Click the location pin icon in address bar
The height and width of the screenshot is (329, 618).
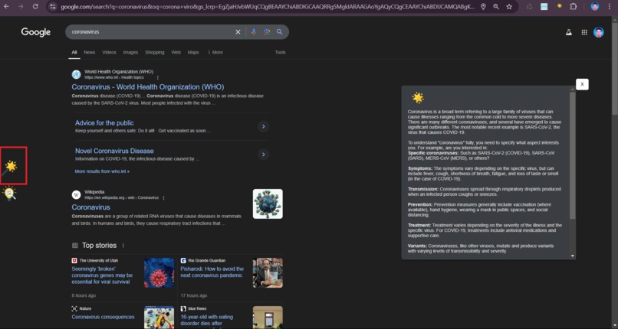tap(483, 7)
